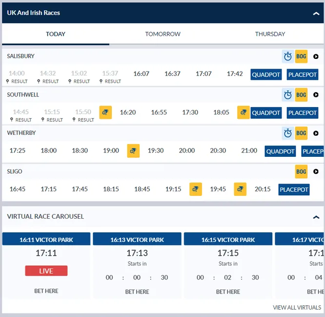Viewport: 325px width, 317px height.
Task: Open the Wetherby 18:00 race
Action: tap(49, 150)
